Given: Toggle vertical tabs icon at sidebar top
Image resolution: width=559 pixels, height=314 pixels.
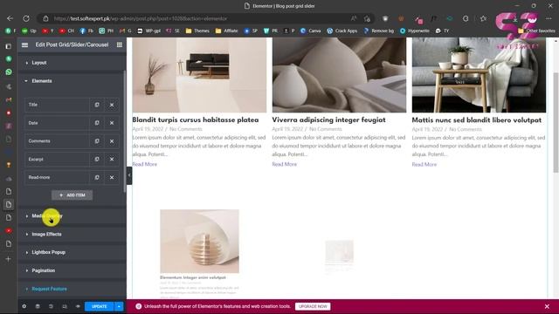Looking at the screenshot, I should tap(9, 46).
